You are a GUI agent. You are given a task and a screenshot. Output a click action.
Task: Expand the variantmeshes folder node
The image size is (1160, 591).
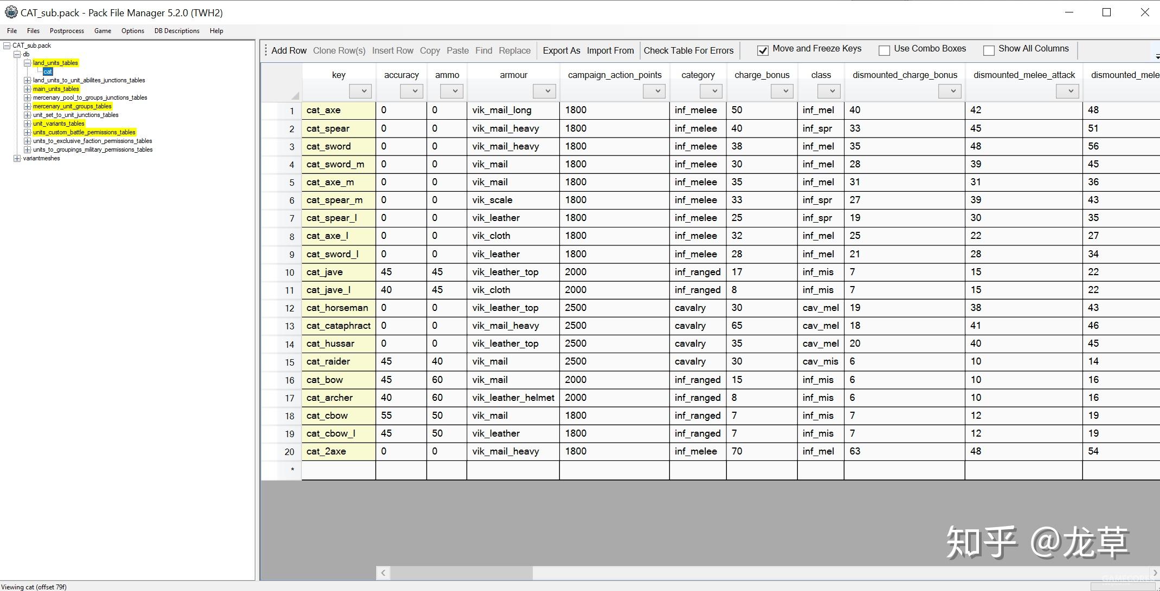(x=17, y=158)
